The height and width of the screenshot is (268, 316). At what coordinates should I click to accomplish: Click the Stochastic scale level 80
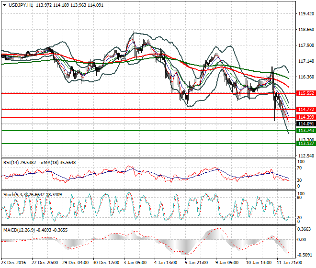coord(299,197)
